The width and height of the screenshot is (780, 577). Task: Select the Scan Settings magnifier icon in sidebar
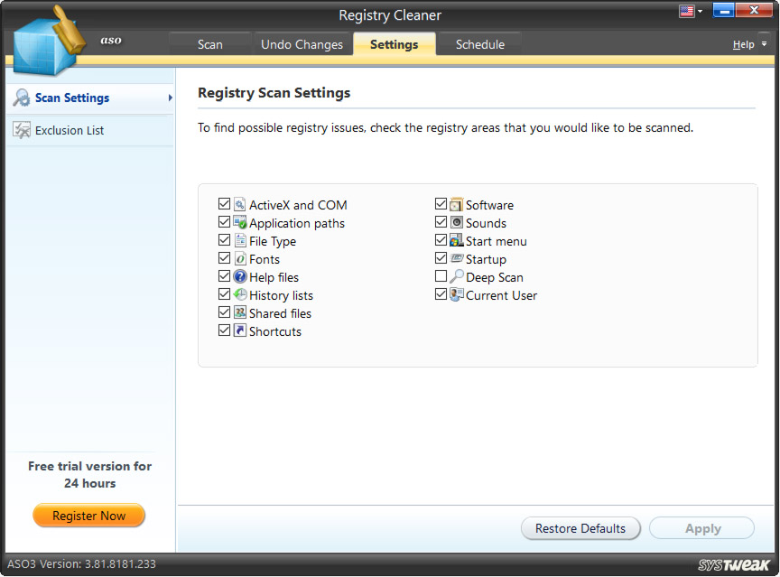click(20, 98)
